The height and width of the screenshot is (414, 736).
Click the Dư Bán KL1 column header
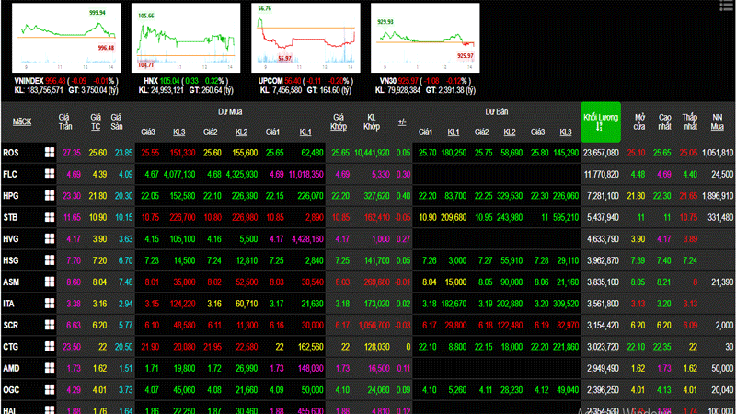pos(454,132)
